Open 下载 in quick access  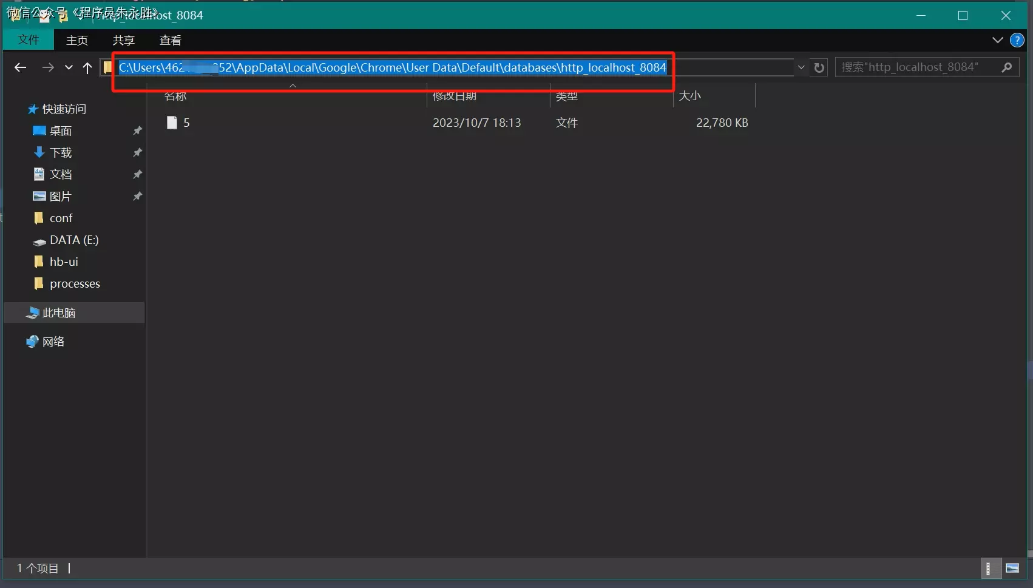[61, 153]
